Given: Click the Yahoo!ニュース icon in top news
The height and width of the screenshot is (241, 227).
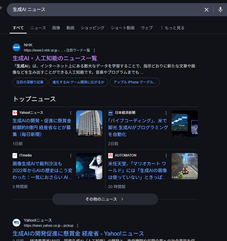Looking at the screenshot, I should tap(15, 113).
